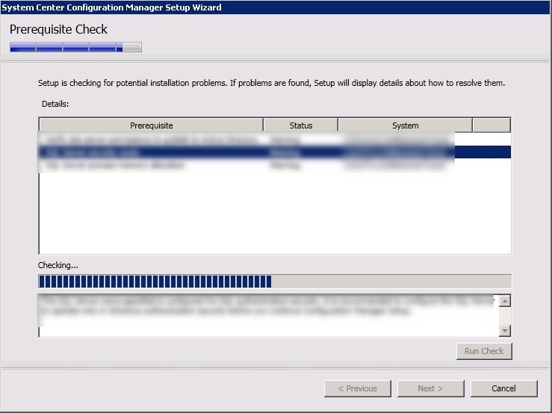Click the Cancel button
Viewport: 552px width, 413px height.
tap(503, 388)
